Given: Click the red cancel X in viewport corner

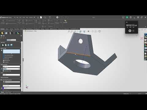Looking at the screenshot, I should pos(141,38).
